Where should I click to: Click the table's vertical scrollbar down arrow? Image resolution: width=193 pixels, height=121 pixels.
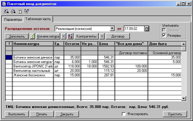coord(184,99)
